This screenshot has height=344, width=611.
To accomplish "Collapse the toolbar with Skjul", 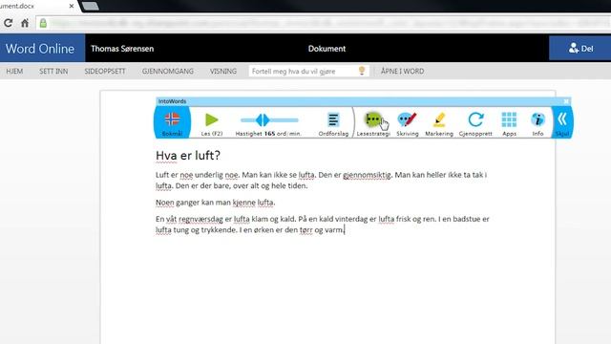I will tap(562, 122).
